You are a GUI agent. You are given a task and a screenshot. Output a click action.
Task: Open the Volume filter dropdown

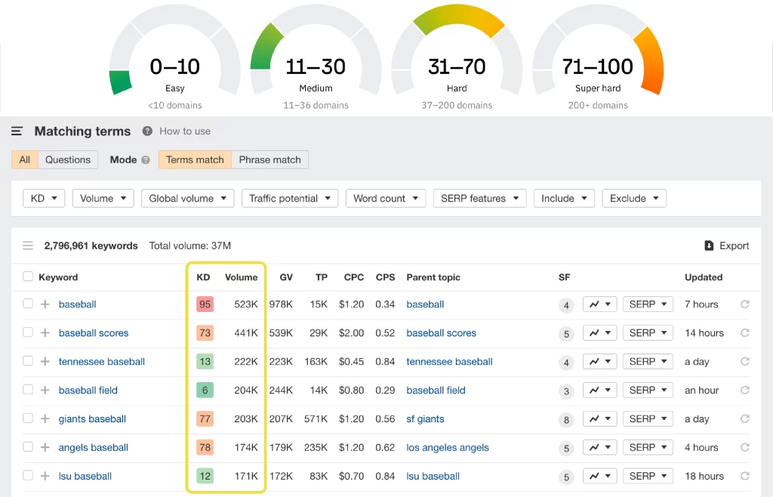pos(103,198)
